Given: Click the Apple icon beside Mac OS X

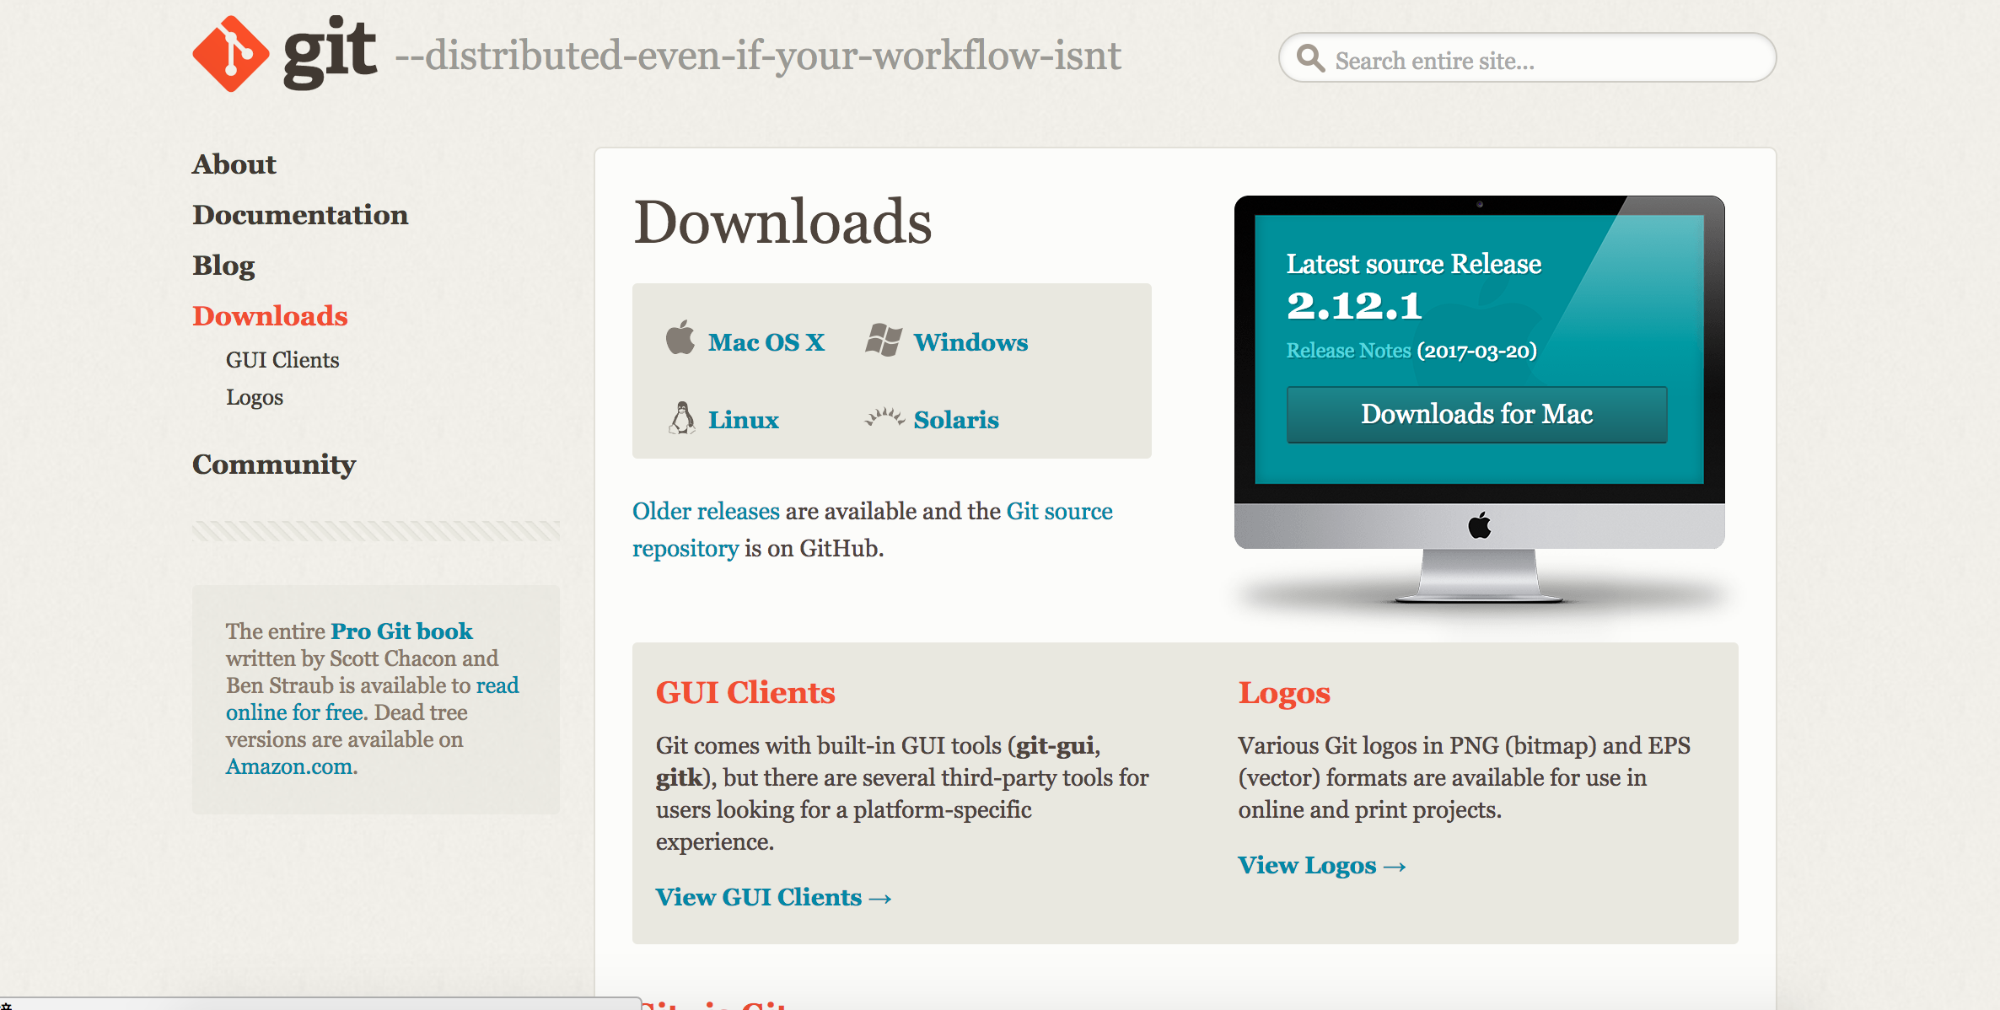Looking at the screenshot, I should [x=680, y=337].
